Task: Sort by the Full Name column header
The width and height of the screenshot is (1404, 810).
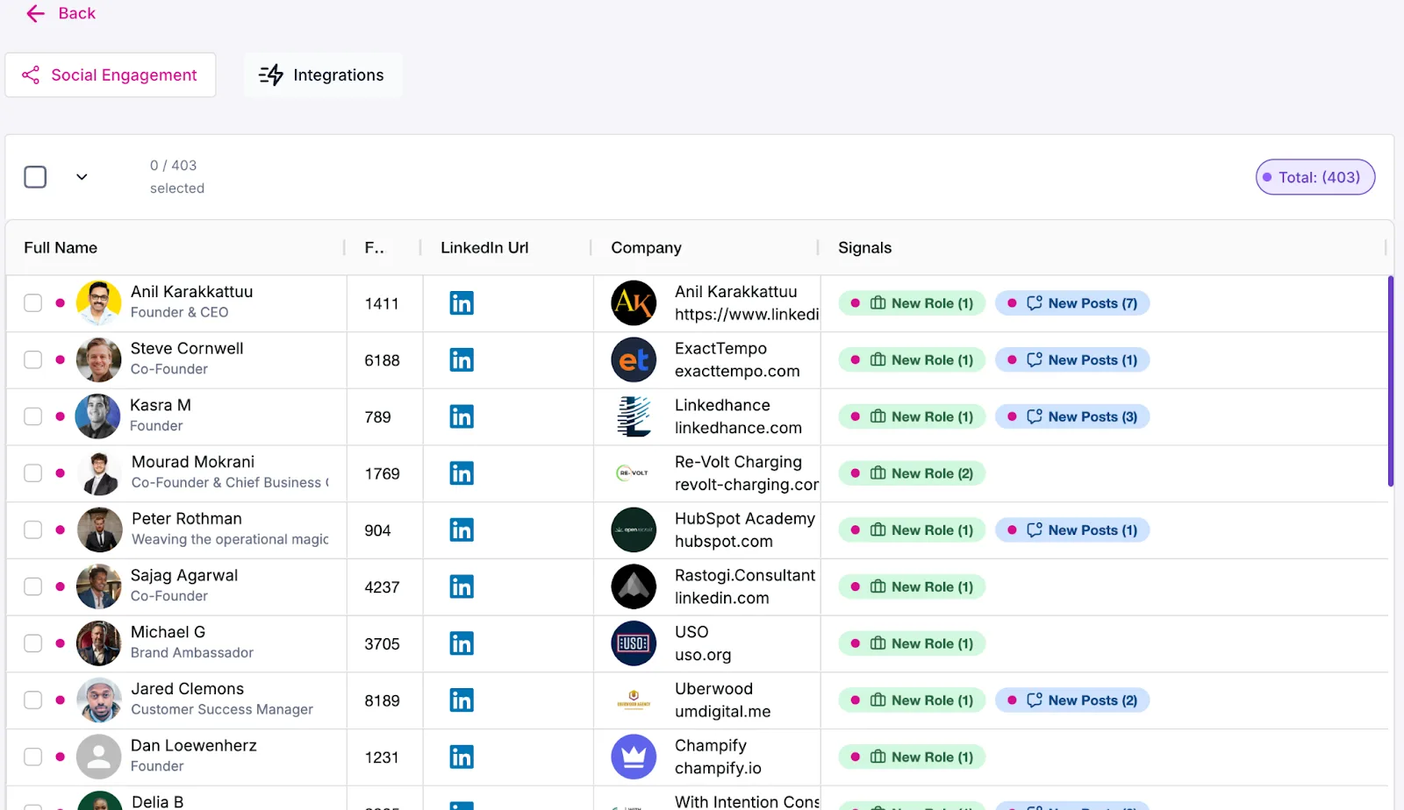Action: click(x=61, y=248)
